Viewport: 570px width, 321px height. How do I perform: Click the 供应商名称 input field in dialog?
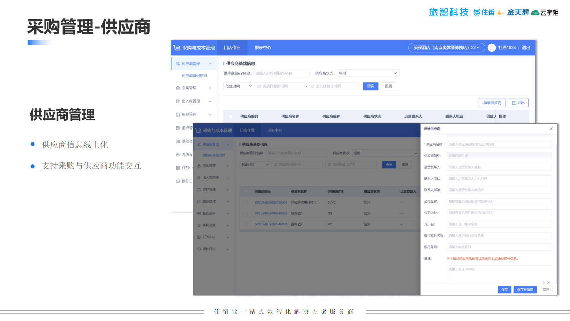(x=499, y=144)
